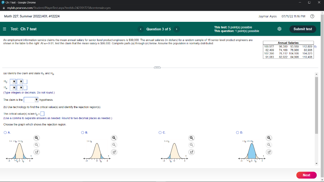
Task: Zoom out on graph C
Action: [191, 145]
